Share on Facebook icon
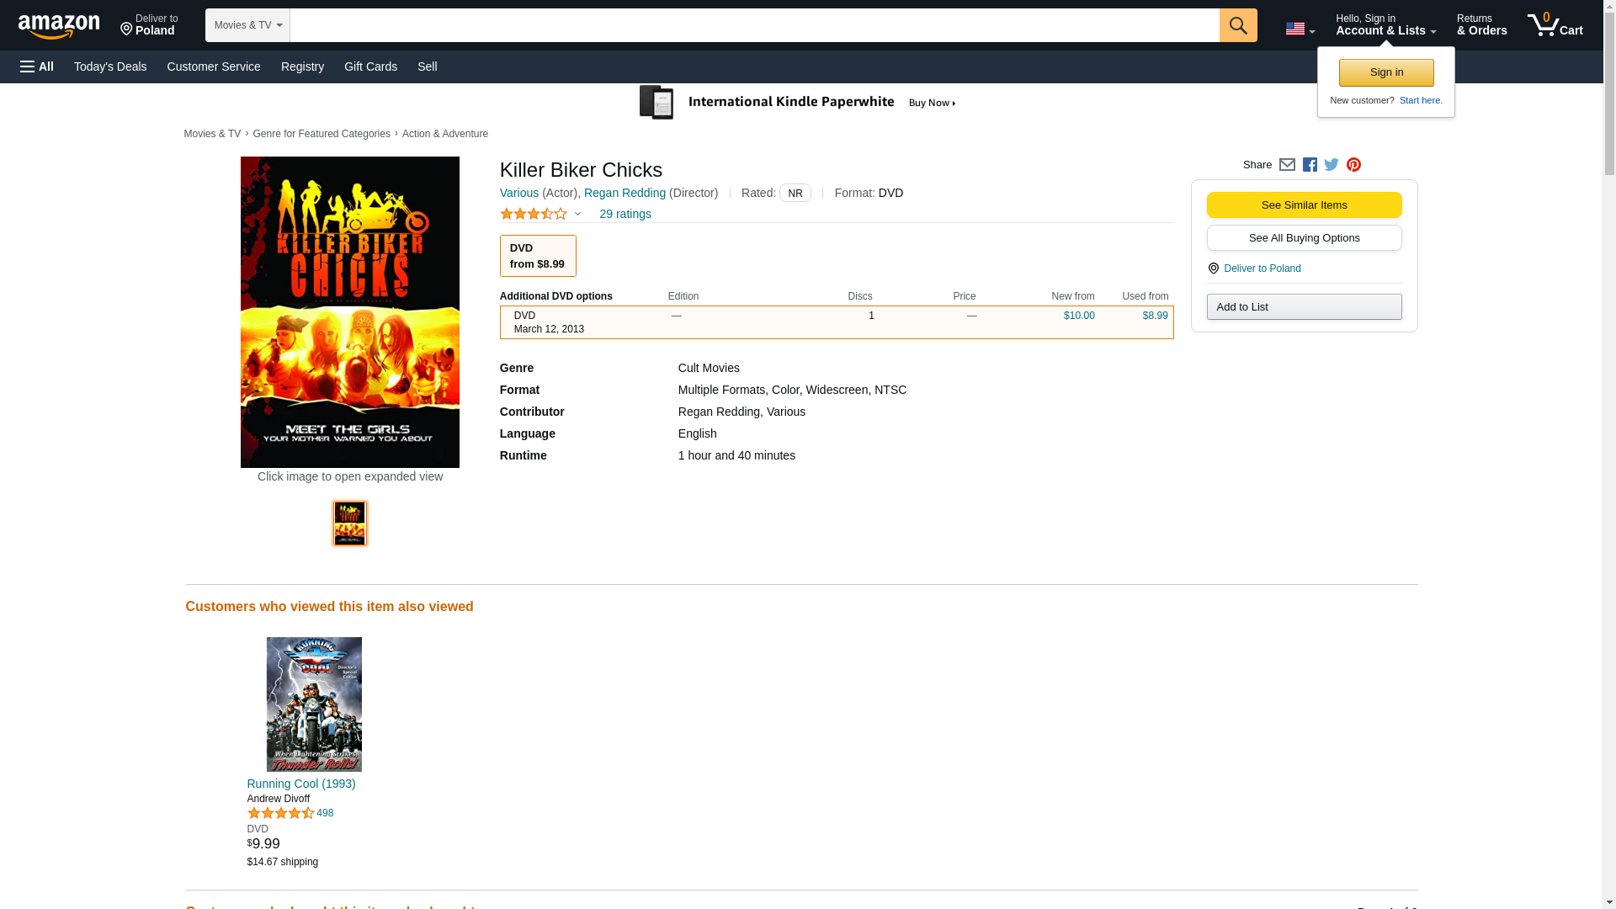Image resolution: width=1616 pixels, height=909 pixels. 1310,165
